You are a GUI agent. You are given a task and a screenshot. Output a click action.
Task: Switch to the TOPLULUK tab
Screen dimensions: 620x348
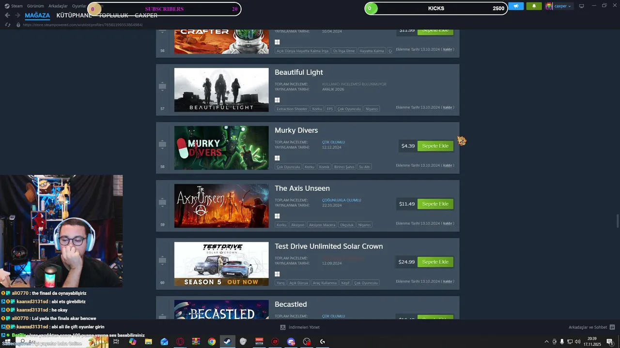click(113, 15)
